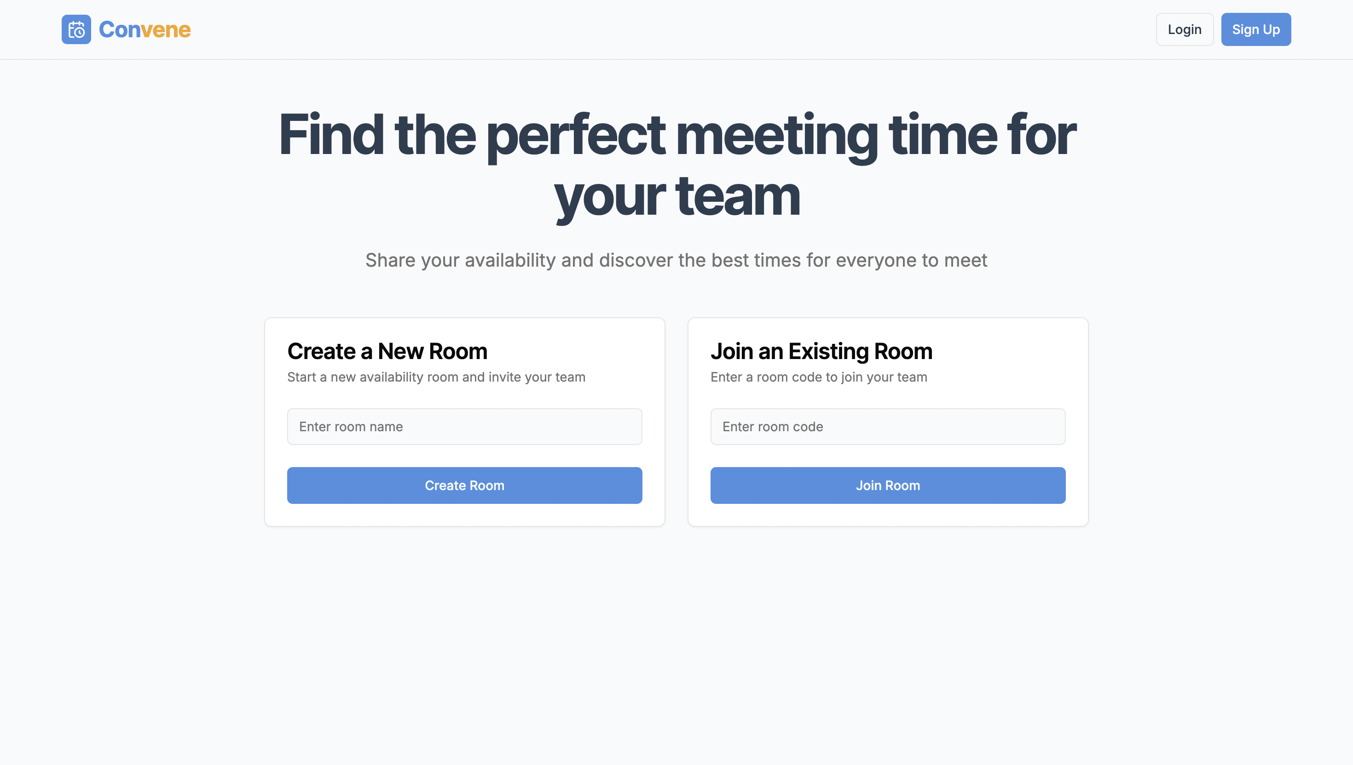This screenshot has height=765, width=1353.
Task: Click the word "meeting" in the main headline
Action: coord(776,135)
